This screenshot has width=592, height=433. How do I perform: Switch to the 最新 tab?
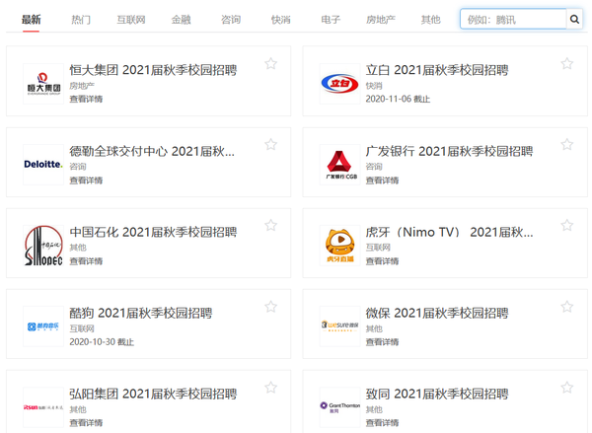coord(31,20)
